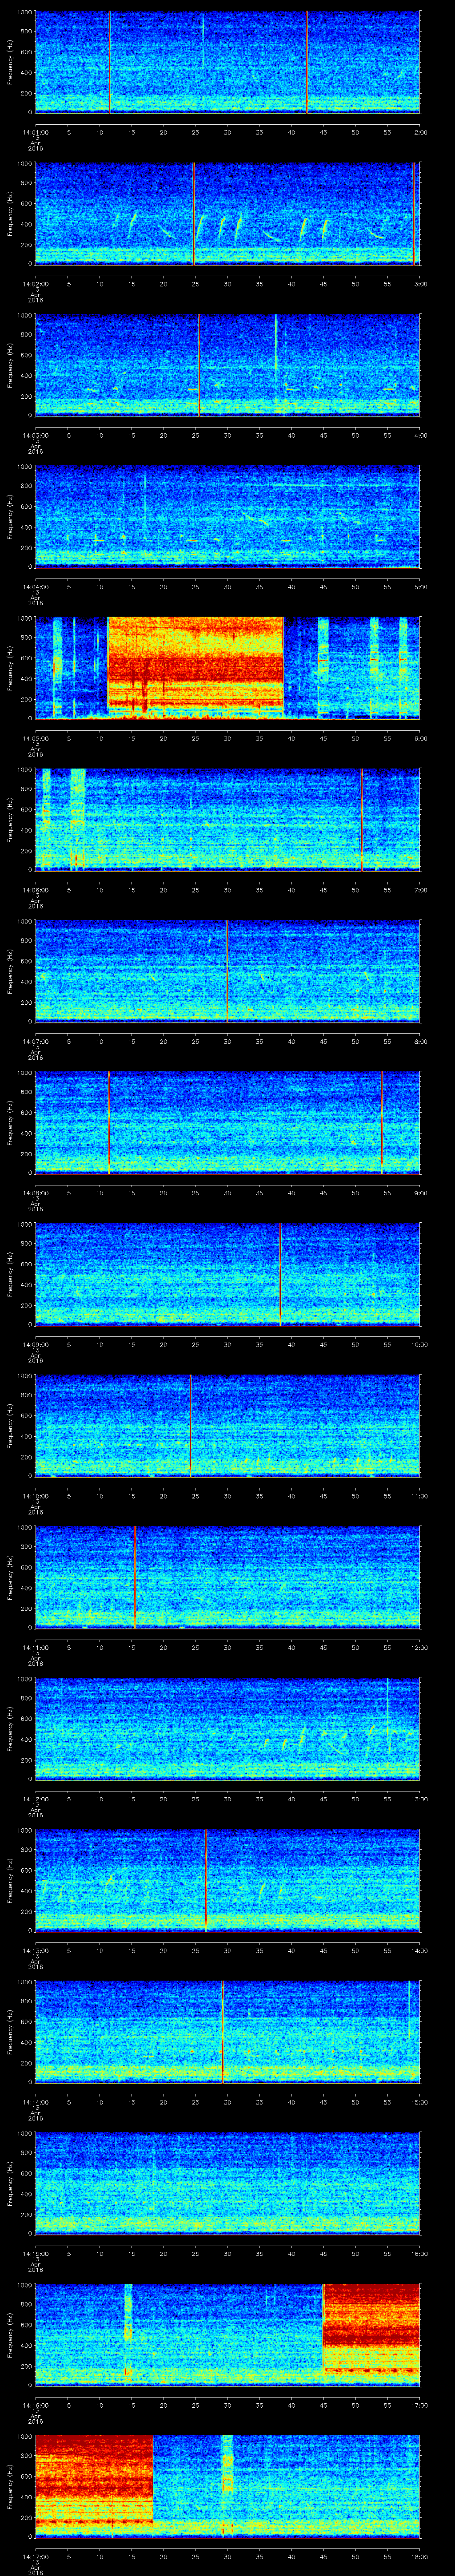Open the spectrogram starting at 14:07:00
Image resolution: width=455 pixels, height=2576 pixels.
click(x=227, y=971)
